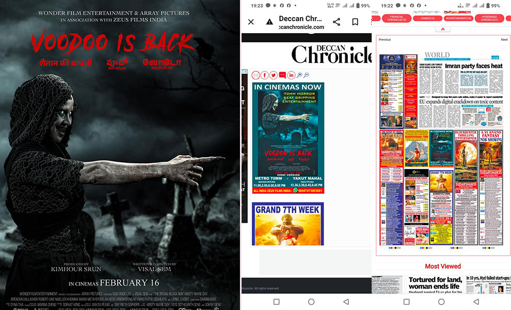This screenshot has height=310, width=511.
Task: Open the Advertisement(16) section tab
Action: [x=457, y=18]
